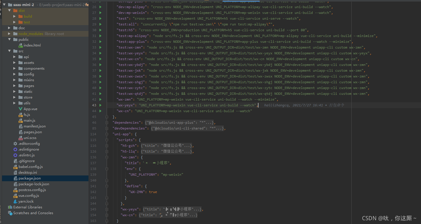Unfold h5-gzh block via gutter plus
Image resolution: width=421 pixels, height=224 pixels.
coord(107,146)
